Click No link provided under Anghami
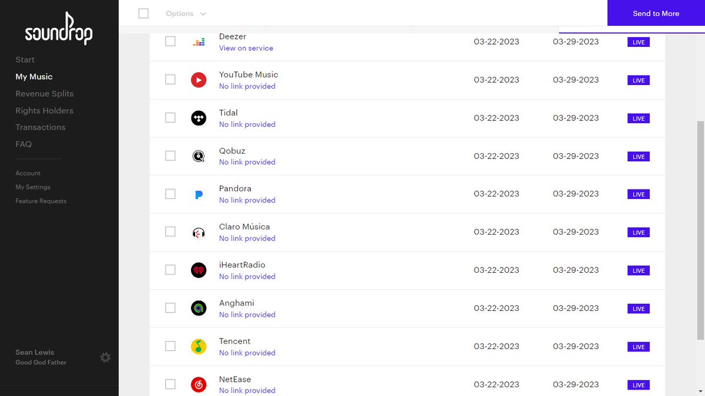 point(247,314)
